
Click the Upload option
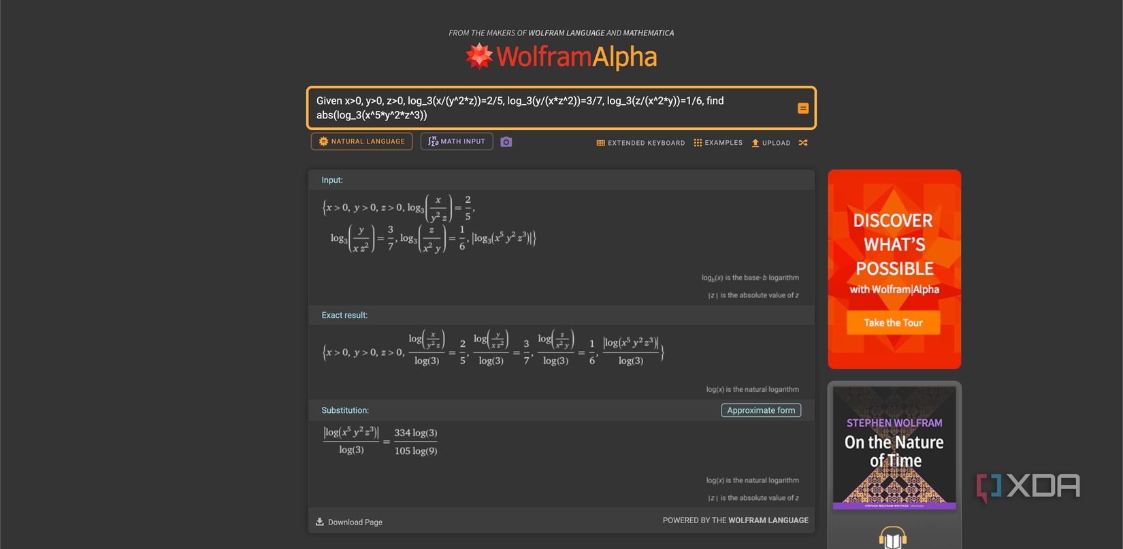[771, 143]
